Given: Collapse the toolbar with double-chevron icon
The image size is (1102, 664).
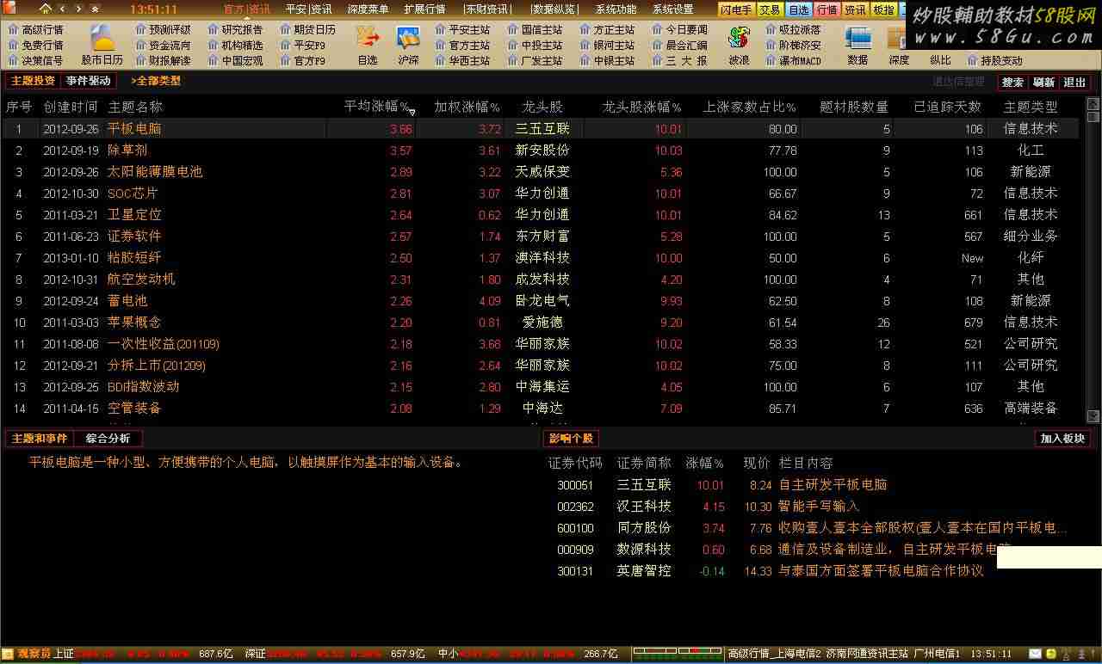Looking at the screenshot, I should coord(95,9).
